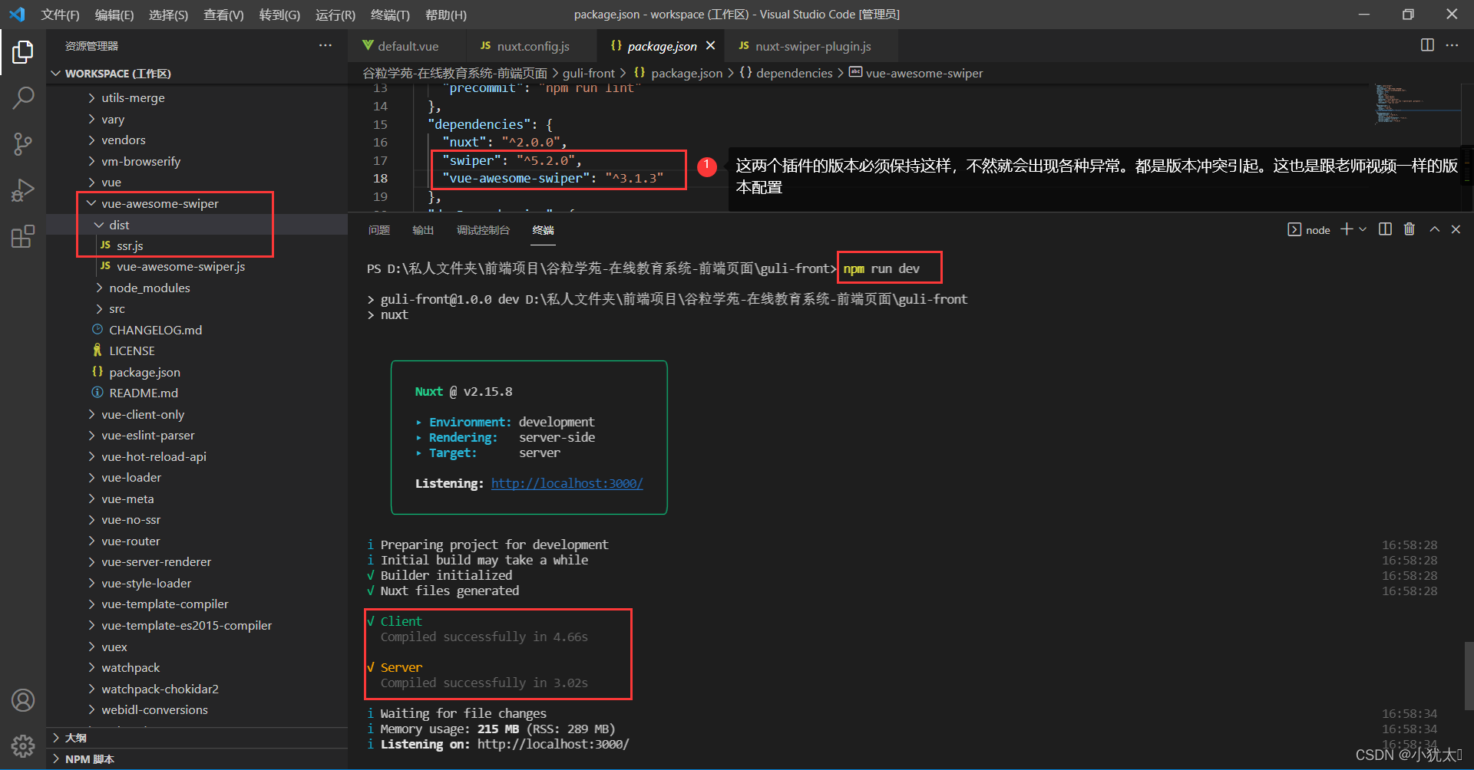Screen dimensions: 1474x770
Task: Open the Run and Debug view
Action: (x=23, y=189)
